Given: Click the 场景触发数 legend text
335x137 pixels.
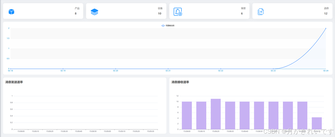Looking at the screenshot, I should (170, 26).
